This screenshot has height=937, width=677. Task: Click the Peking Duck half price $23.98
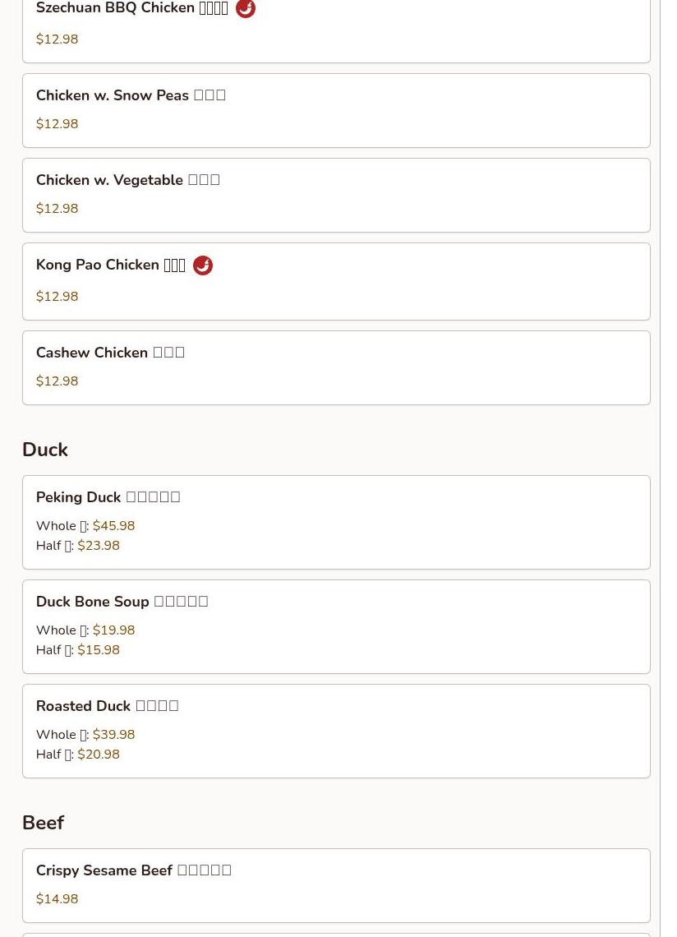pyautogui.click(x=99, y=546)
